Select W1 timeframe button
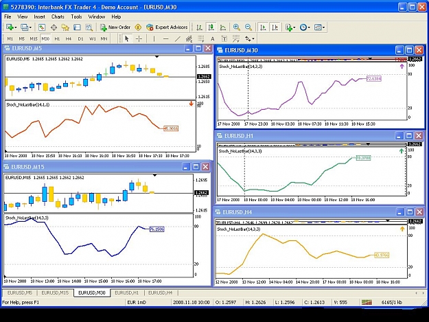Screen dimensions: 429x322 coord(93,38)
